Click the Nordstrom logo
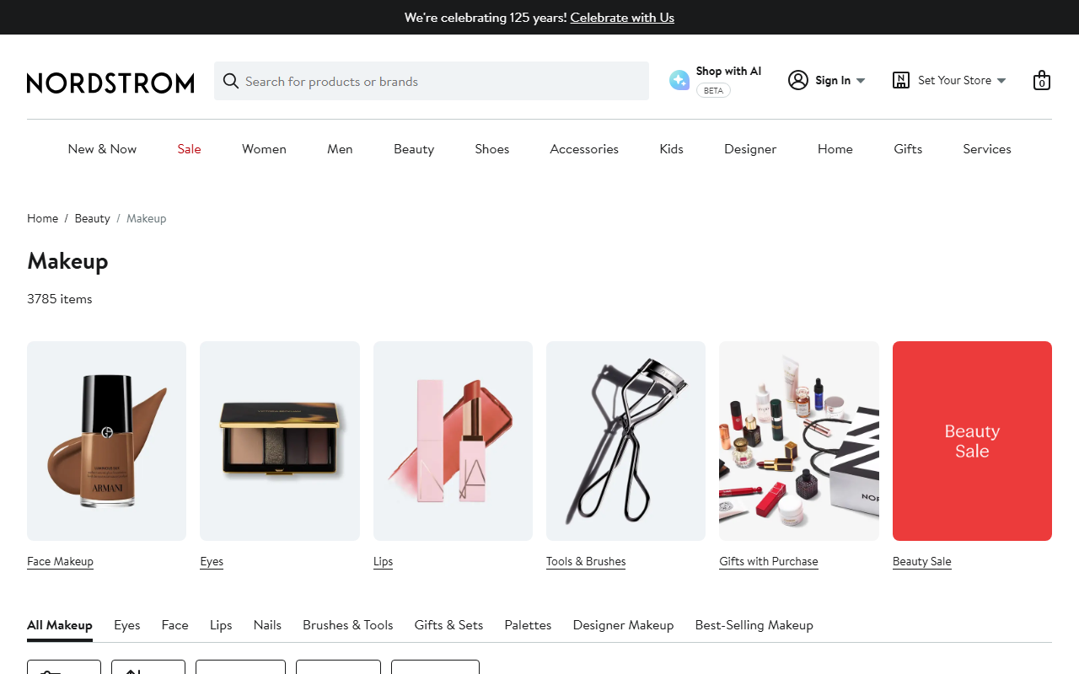This screenshot has height=674, width=1079. (110, 83)
